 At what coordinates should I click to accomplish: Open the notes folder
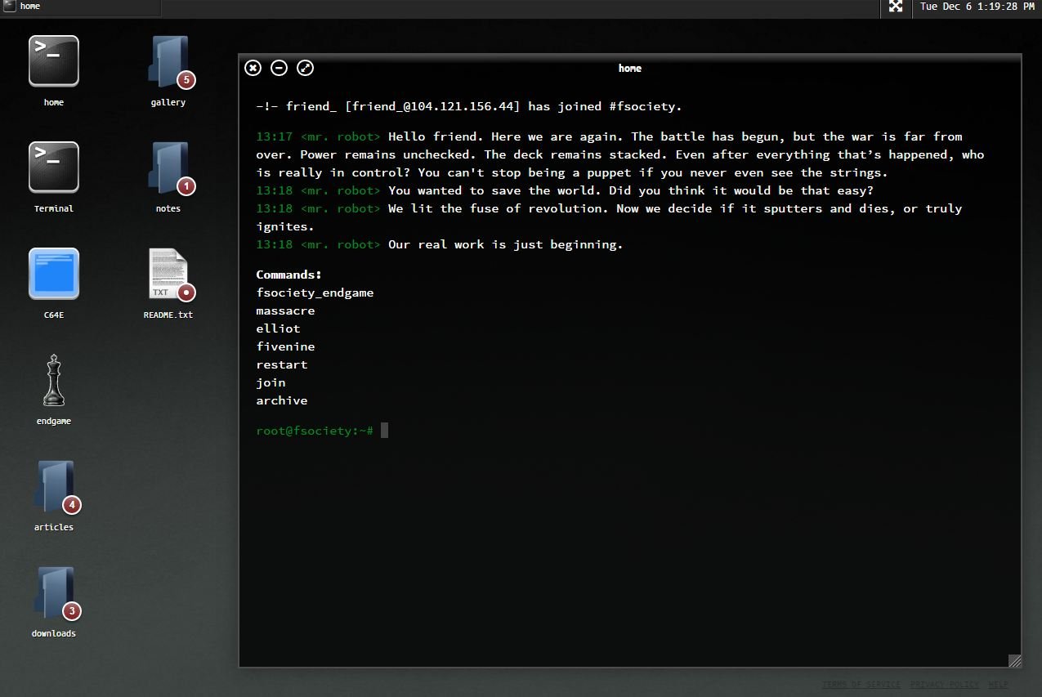pyautogui.click(x=168, y=168)
